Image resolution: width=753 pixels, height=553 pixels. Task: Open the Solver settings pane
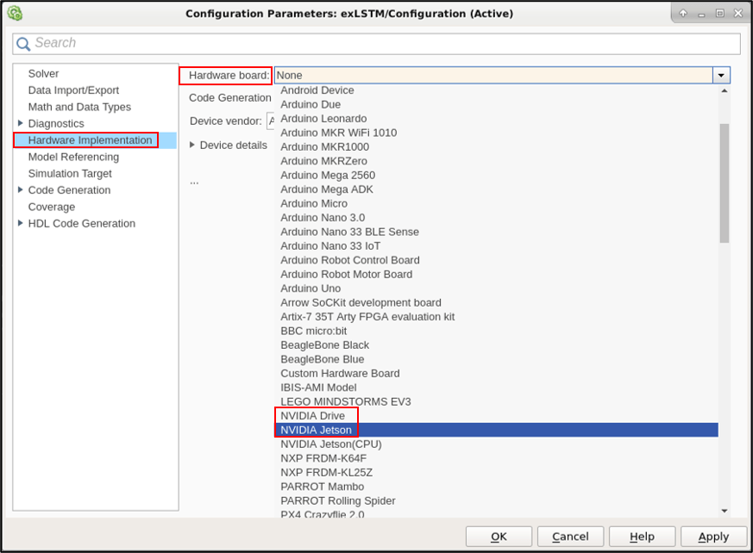click(x=43, y=74)
